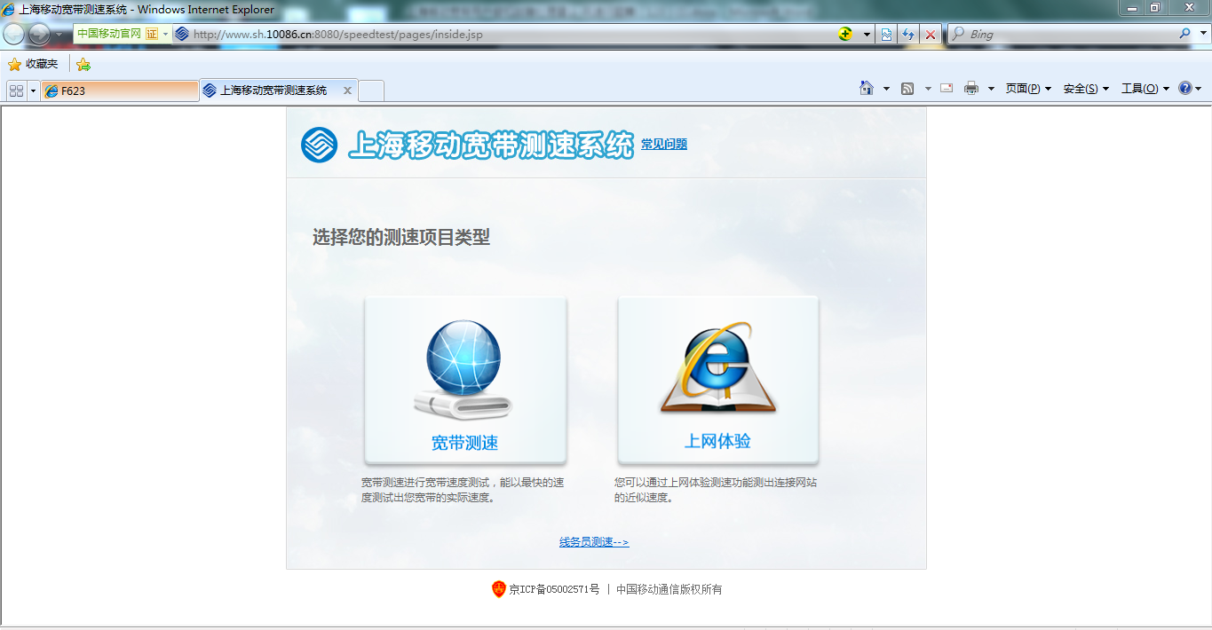The image size is (1212, 630).
Task: Click the IE icon in title bar
Action: [9, 10]
